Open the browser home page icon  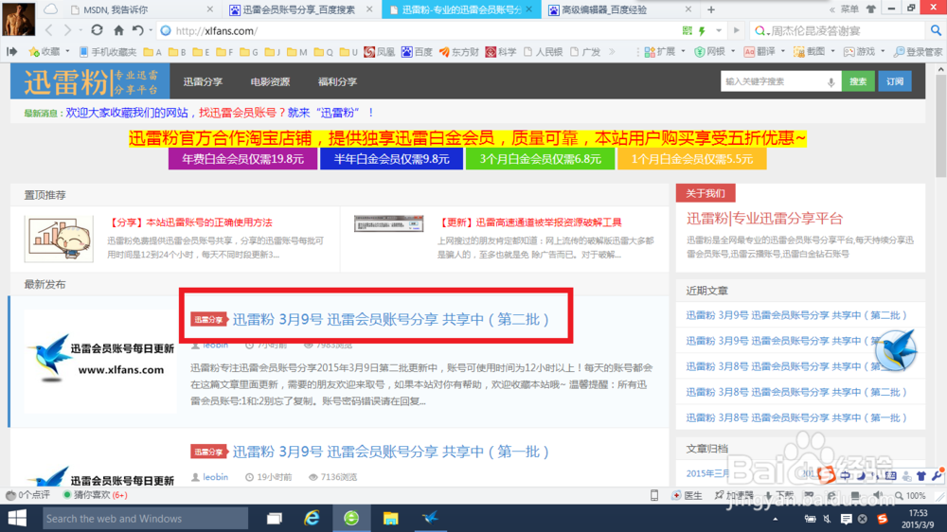[119, 30]
